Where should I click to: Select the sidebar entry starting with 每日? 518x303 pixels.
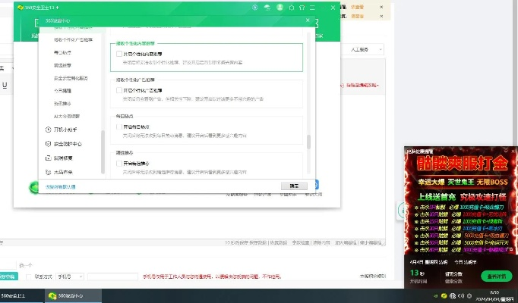pos(62,52)
